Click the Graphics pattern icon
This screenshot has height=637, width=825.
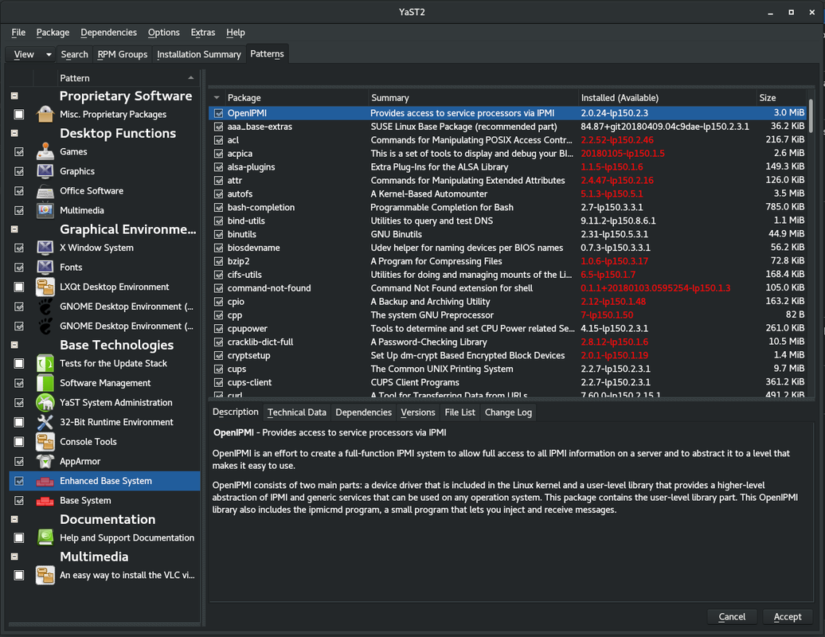(x=45, y=171)
